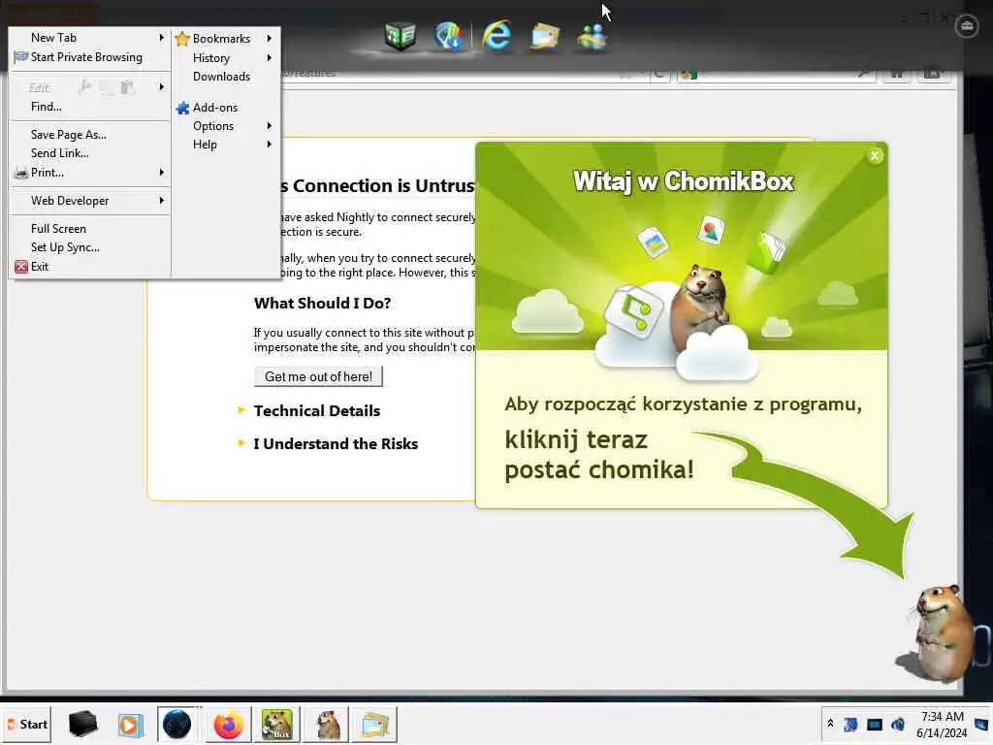993x745 pixels.
Task: Expand the History submenu arrow
Action: [x=270, y=57]
